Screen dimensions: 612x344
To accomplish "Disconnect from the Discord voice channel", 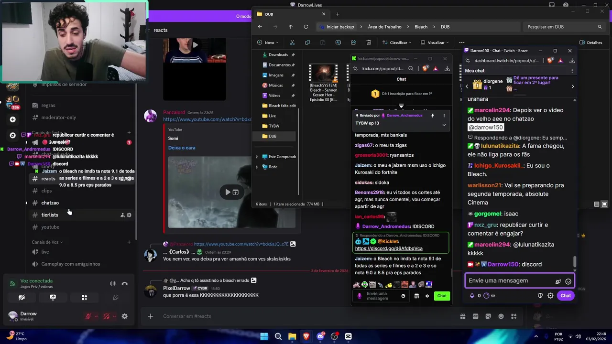I will [125, 283].
